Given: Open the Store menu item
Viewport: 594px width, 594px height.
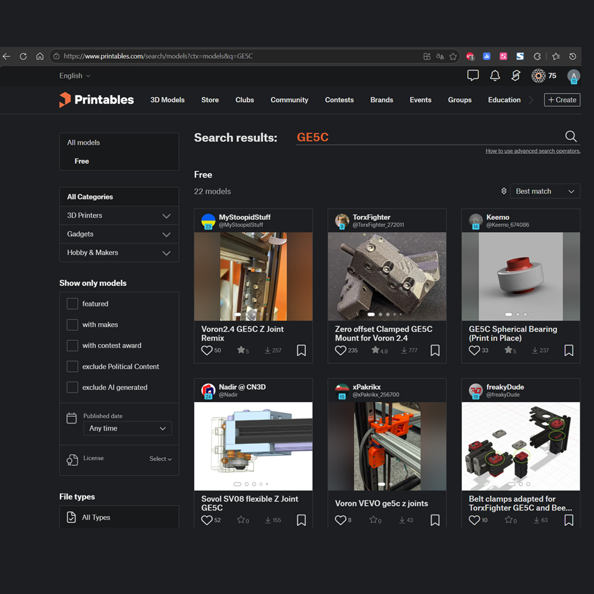Looking at the screenshot, I should 210,100.
